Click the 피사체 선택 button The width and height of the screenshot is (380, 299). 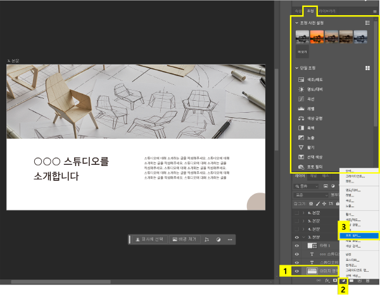149,239
